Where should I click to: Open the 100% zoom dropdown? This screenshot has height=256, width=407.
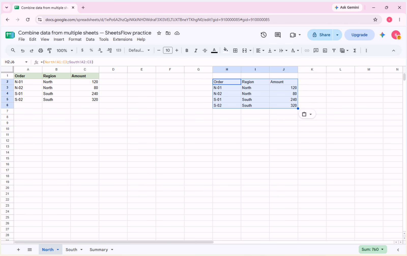coord(65,51)
